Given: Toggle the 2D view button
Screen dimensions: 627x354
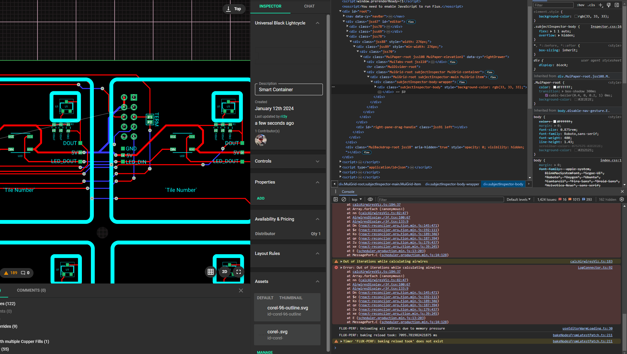Looking at the screenshot, I should coord(224,272).
